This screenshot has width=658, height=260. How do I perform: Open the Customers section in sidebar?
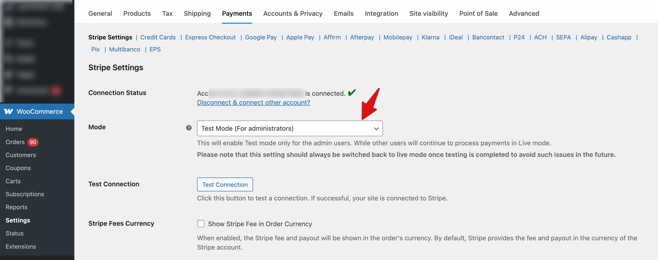coord(21,155)
